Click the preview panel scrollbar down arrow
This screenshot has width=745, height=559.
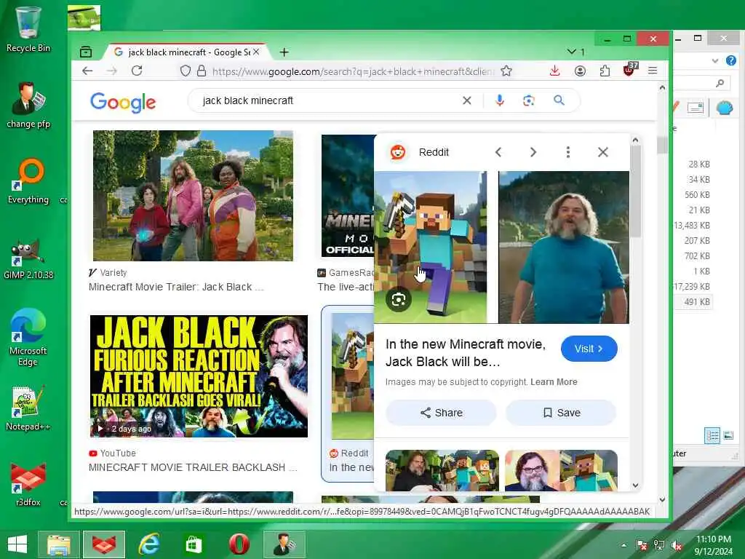tap(636, 485)
